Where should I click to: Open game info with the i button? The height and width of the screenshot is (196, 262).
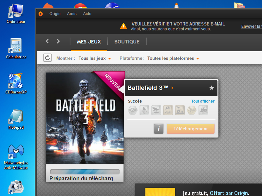click(x=159, y=129)
